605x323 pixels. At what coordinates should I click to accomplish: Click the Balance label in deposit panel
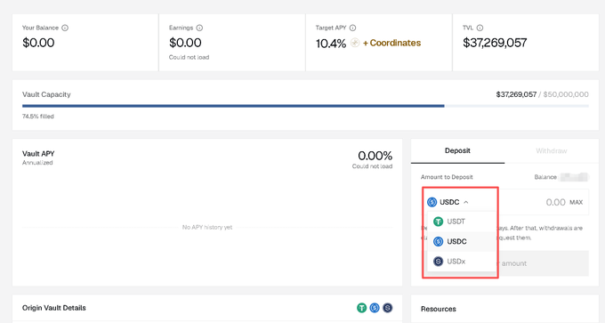tap(545, 177)
